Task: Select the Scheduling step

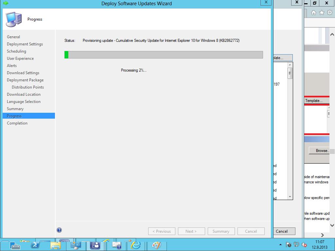Action: [16, 51]
